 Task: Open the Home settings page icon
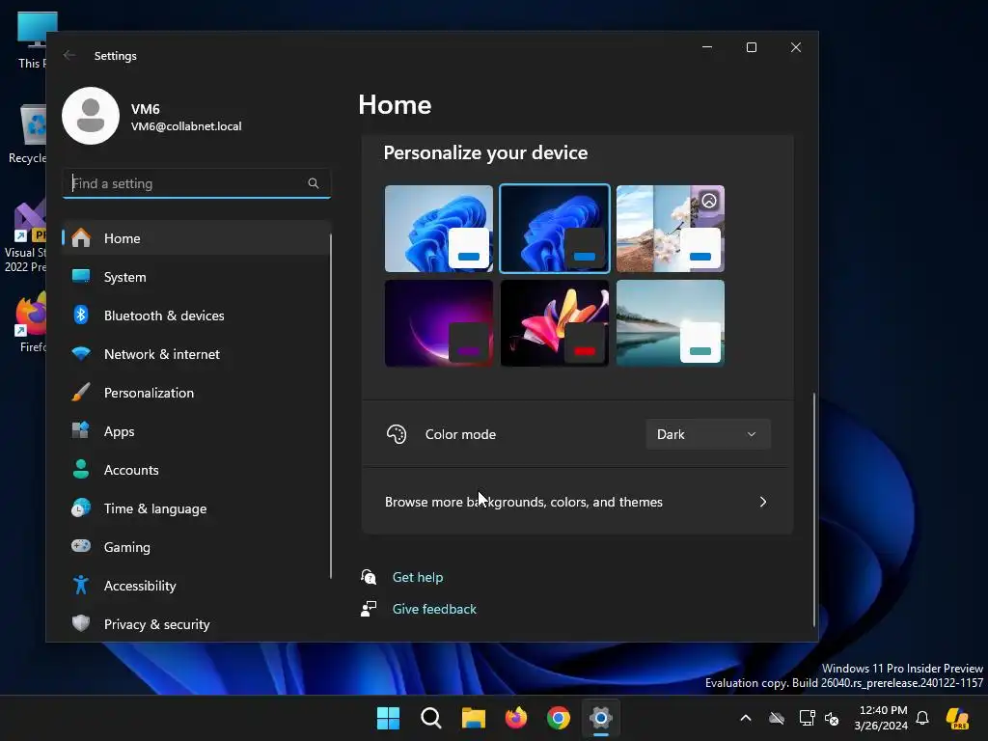(81, 238)
